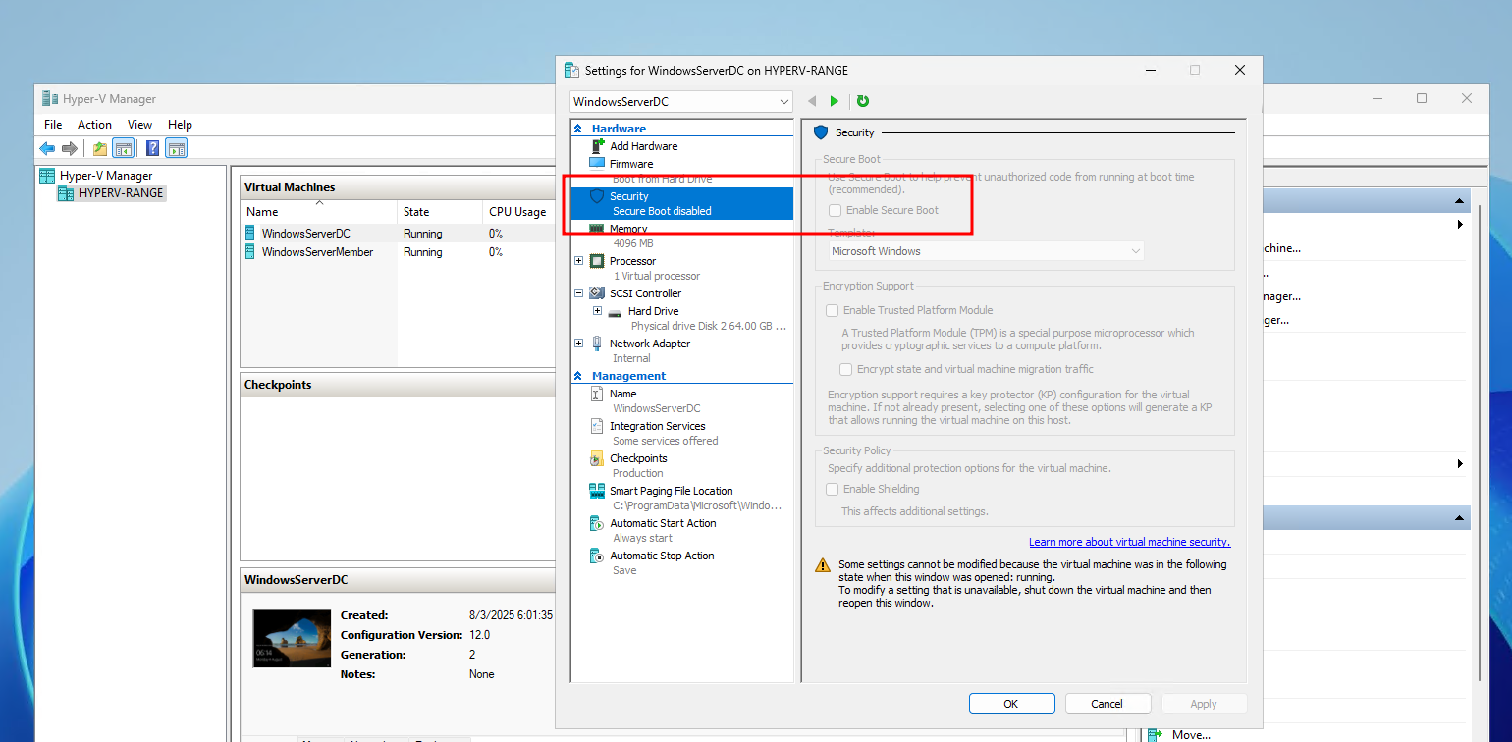This screenshot has height=742, width=1512.
Task: Expand the Processor tree node
Action: coord(578,261)
